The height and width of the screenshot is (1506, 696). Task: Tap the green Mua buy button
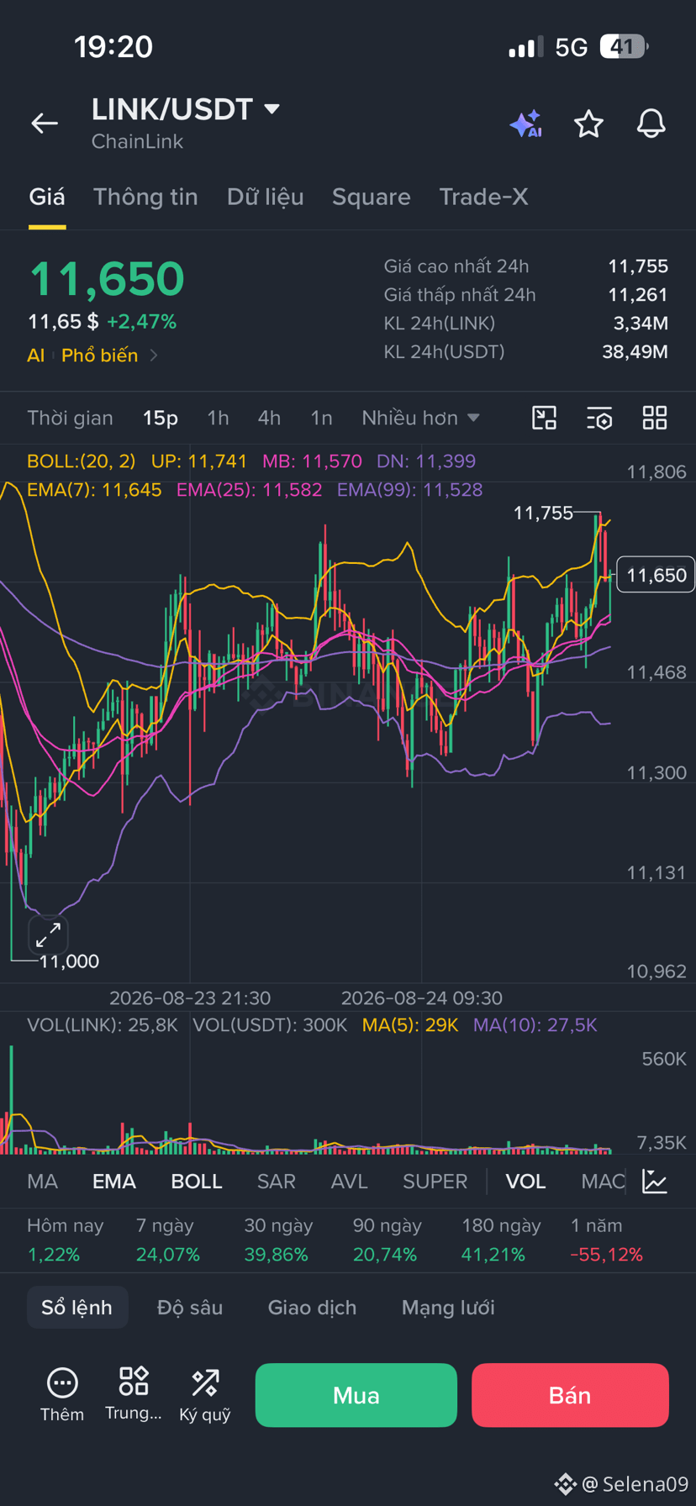[x=356, y=1395]
